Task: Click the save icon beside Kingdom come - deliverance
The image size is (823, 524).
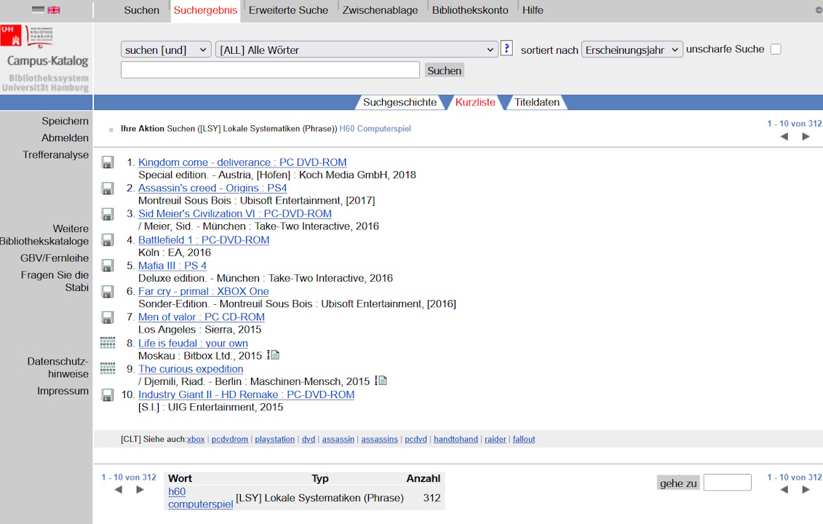Action: 108,162
